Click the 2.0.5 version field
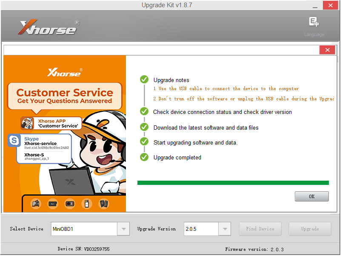348x261 pixels. [x=201, y=229]
